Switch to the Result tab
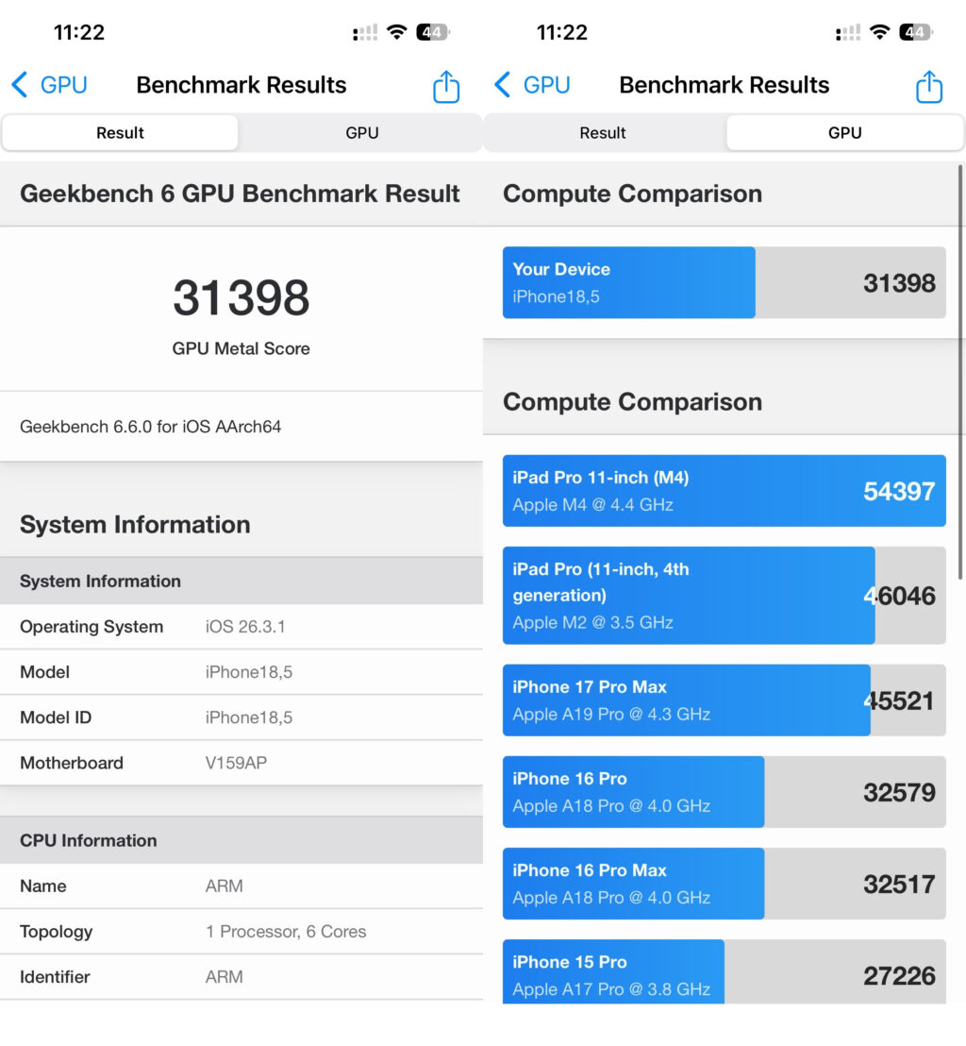966x1046 pixels. point(120,132)
